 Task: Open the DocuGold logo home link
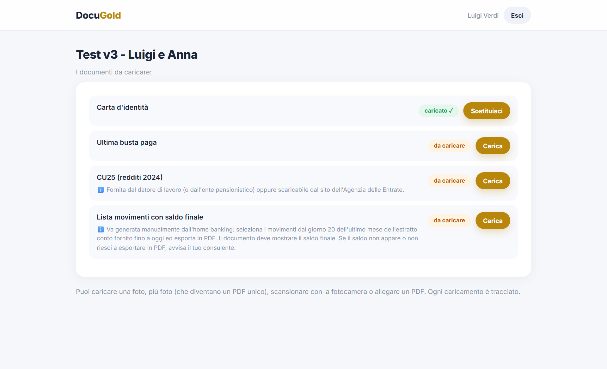tap(98, 15)
